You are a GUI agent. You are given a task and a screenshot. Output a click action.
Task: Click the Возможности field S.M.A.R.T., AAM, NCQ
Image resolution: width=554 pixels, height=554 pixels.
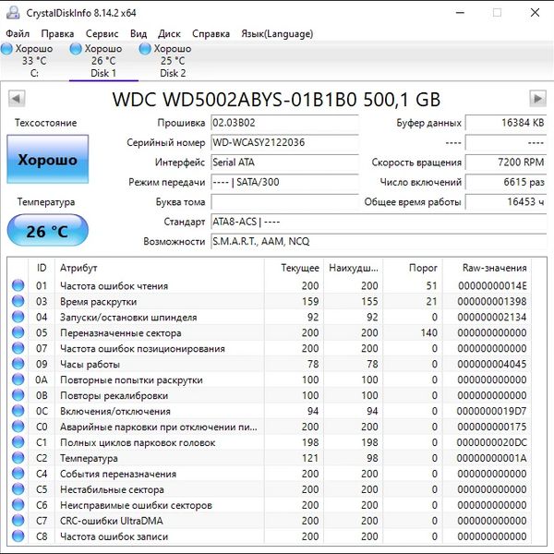tap(379, 241)
